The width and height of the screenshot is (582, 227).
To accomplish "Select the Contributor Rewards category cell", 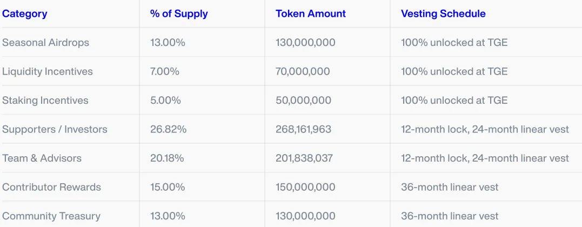I will 51,187.
